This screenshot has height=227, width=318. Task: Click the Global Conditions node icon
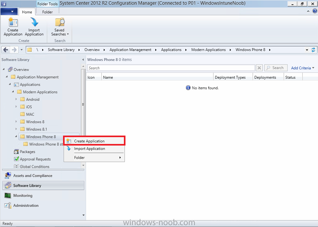16,166
